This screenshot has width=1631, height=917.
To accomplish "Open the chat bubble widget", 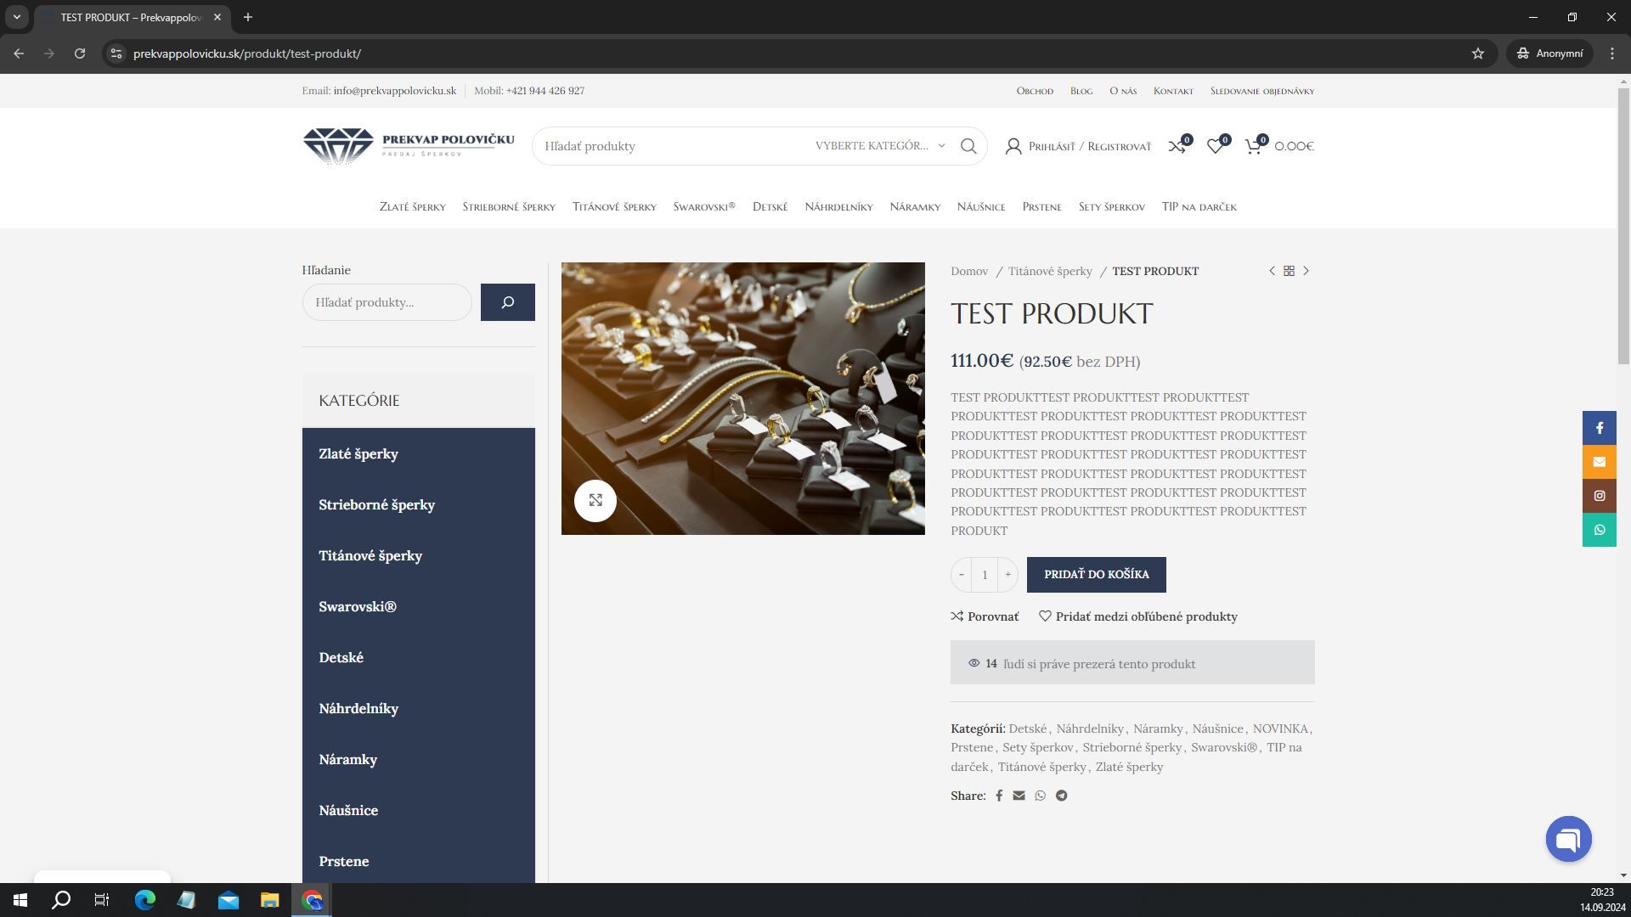I will pos(1568,839).
